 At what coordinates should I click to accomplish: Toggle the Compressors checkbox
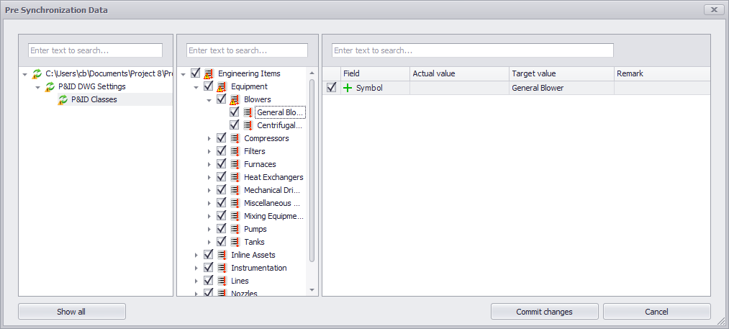point(222,138)
